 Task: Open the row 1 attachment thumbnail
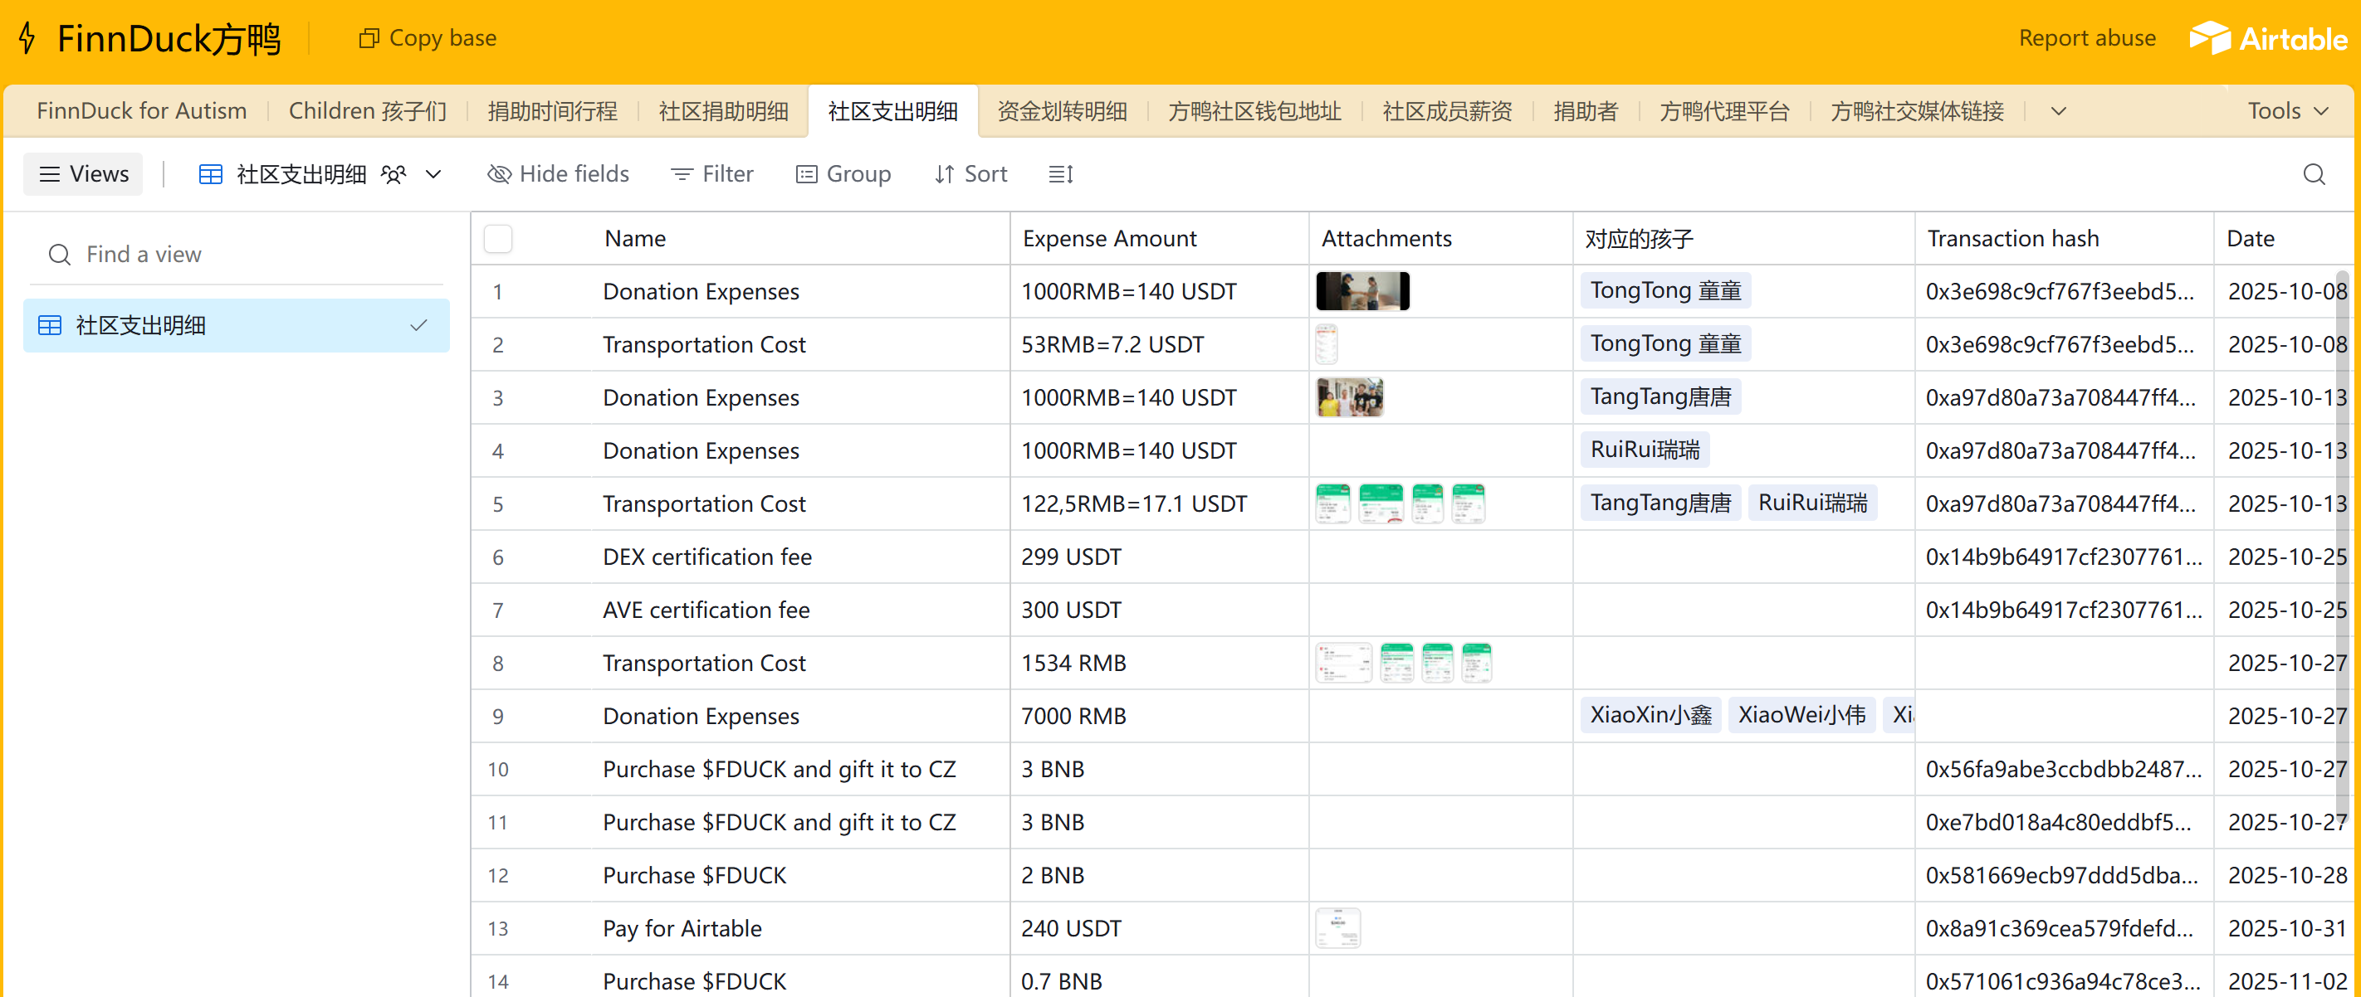click(1362, 291)
